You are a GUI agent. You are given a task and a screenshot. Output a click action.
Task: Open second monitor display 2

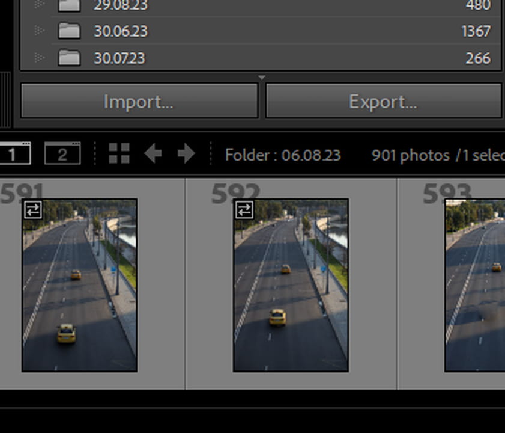[62, 153]
